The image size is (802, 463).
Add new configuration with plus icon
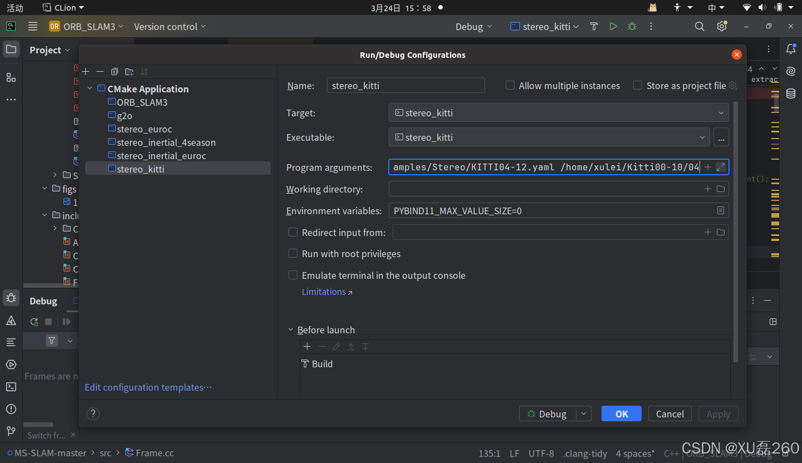click(86, 72)
